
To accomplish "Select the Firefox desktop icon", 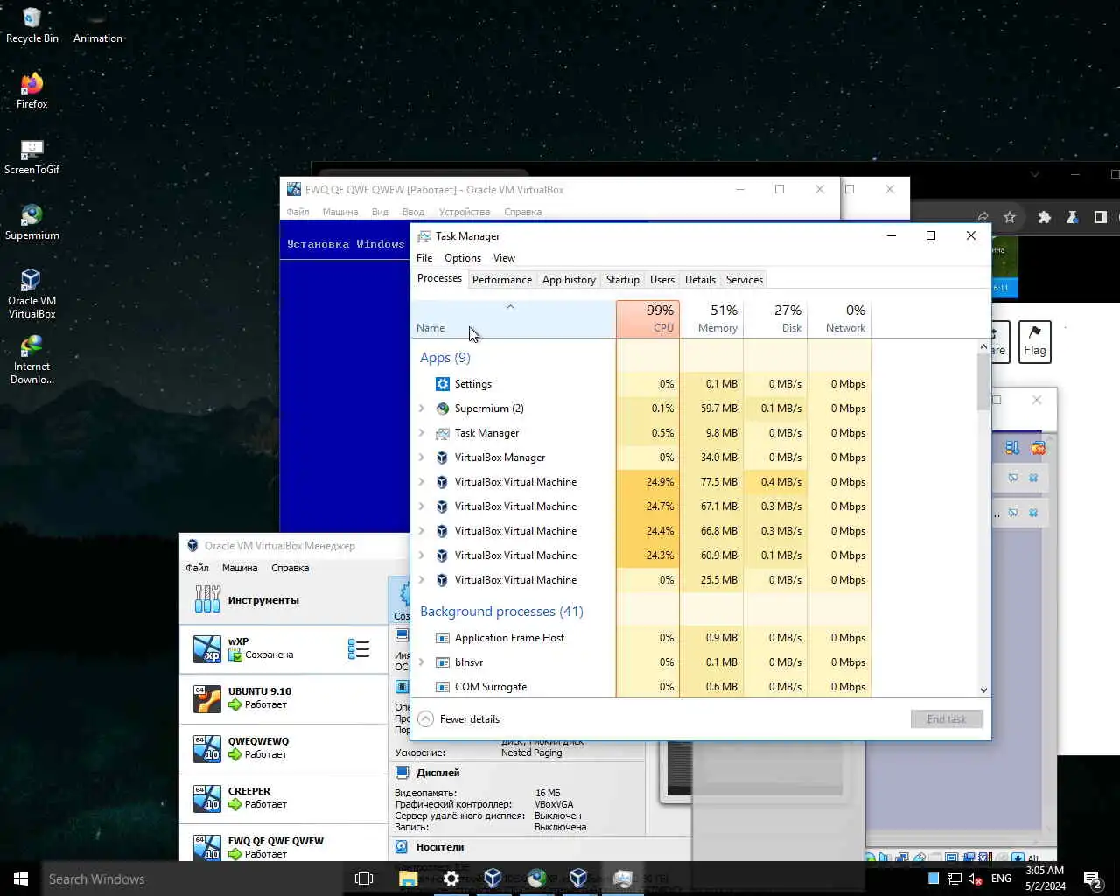I will click(31, 91).
